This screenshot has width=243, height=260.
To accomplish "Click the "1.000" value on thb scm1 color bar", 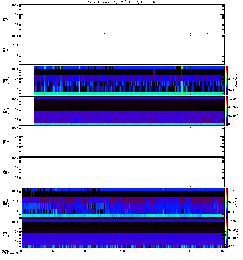I will pyautogui.click(x=232, y=99).
